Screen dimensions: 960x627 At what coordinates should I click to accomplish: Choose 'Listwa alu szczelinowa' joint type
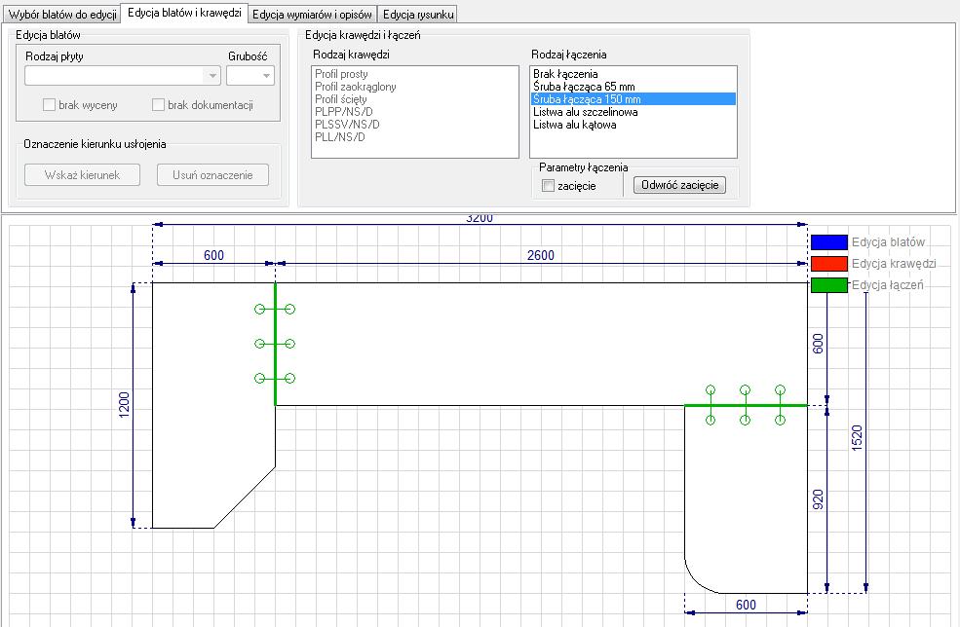(634, 112)
